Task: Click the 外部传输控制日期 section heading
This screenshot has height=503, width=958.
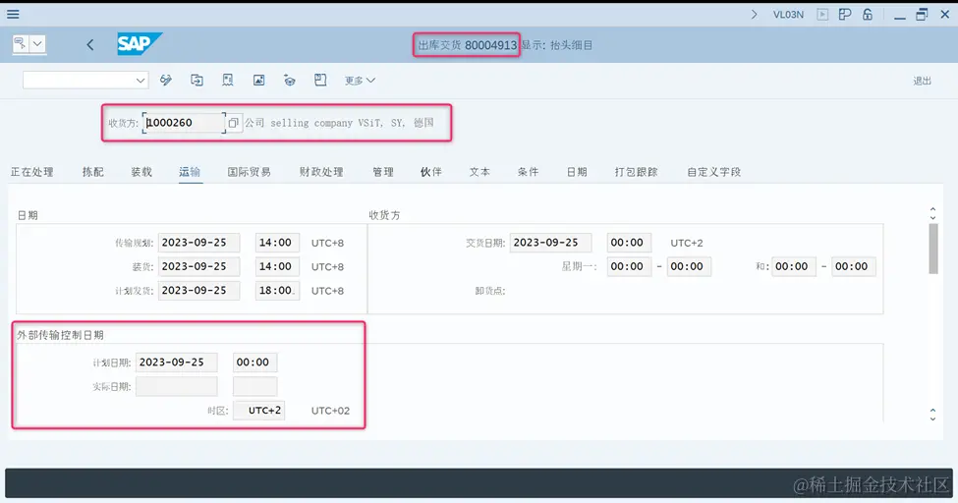Action: pyautogui.click(x=60, y=335)
